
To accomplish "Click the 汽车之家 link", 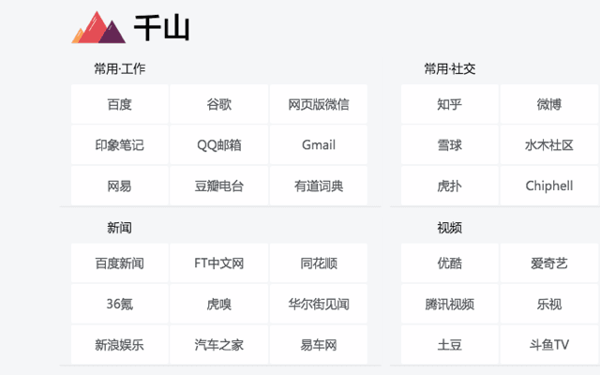I will (x=218, y=344).
